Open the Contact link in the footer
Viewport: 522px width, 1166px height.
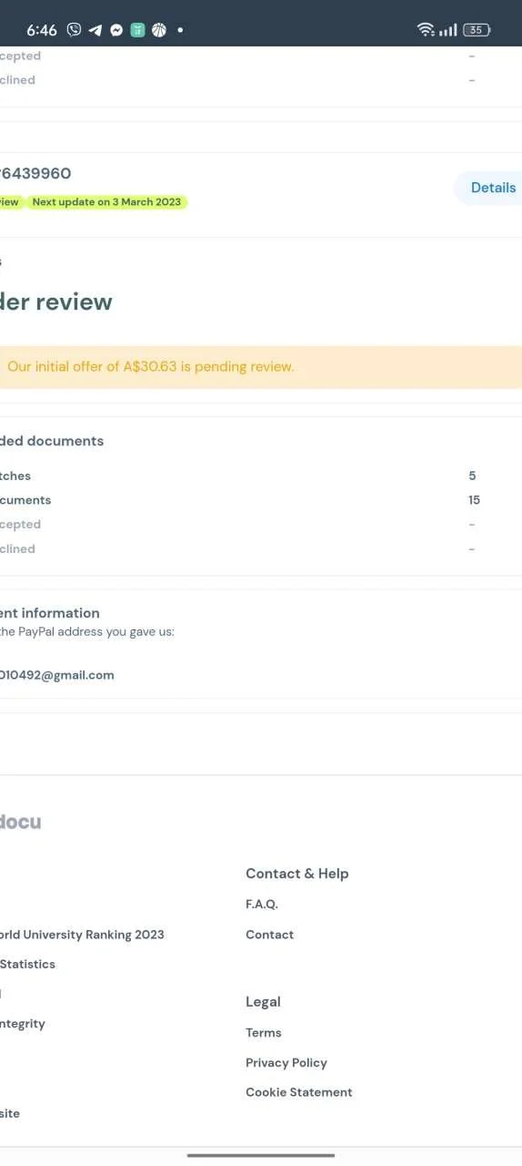(x=269, y=935)
